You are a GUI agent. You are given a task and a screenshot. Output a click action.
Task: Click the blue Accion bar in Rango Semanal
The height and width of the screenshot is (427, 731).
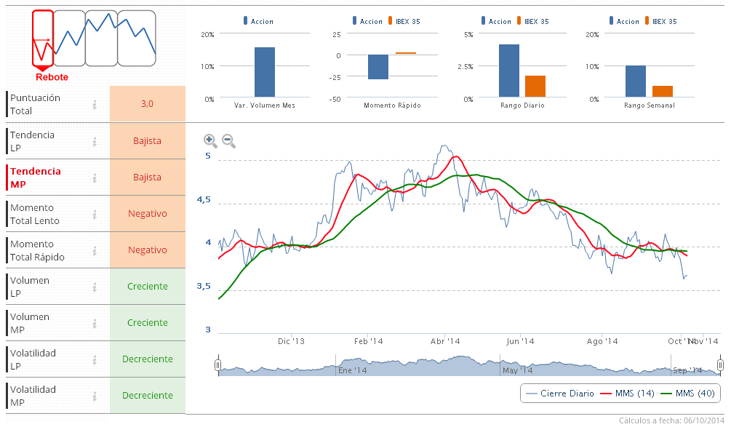coord(636,81)
